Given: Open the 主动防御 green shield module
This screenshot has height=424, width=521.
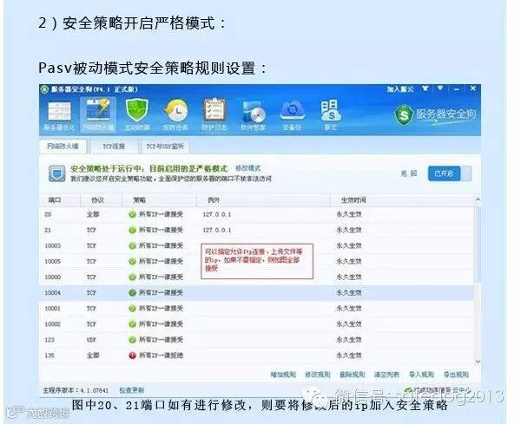Looking at the screenshot, I should click(x=137, y=116).
